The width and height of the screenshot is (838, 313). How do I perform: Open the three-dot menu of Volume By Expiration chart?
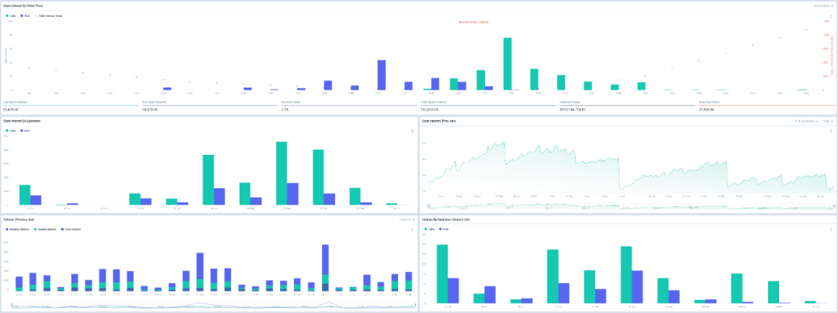pos(830,229)
